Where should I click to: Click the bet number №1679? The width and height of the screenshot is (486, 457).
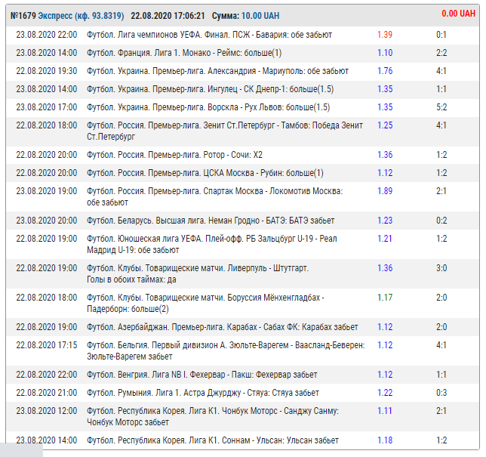pos(23,16)
